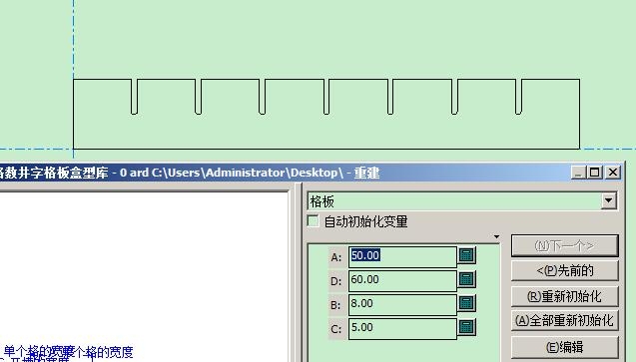636x362 pixels.
Task: Click the (R)重新初始化 button
Action: 565,296
